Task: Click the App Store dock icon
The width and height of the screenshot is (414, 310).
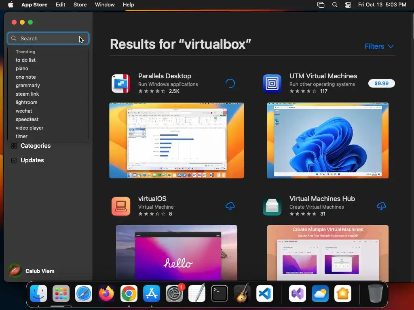Action: [152, 293]
